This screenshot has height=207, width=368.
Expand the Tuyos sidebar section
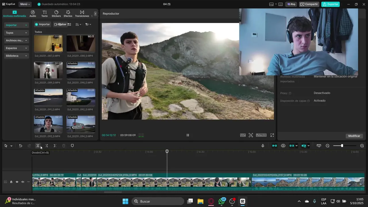[x=17, y=33]
